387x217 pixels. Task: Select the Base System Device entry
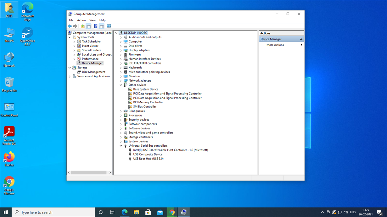tap(146, 89)
